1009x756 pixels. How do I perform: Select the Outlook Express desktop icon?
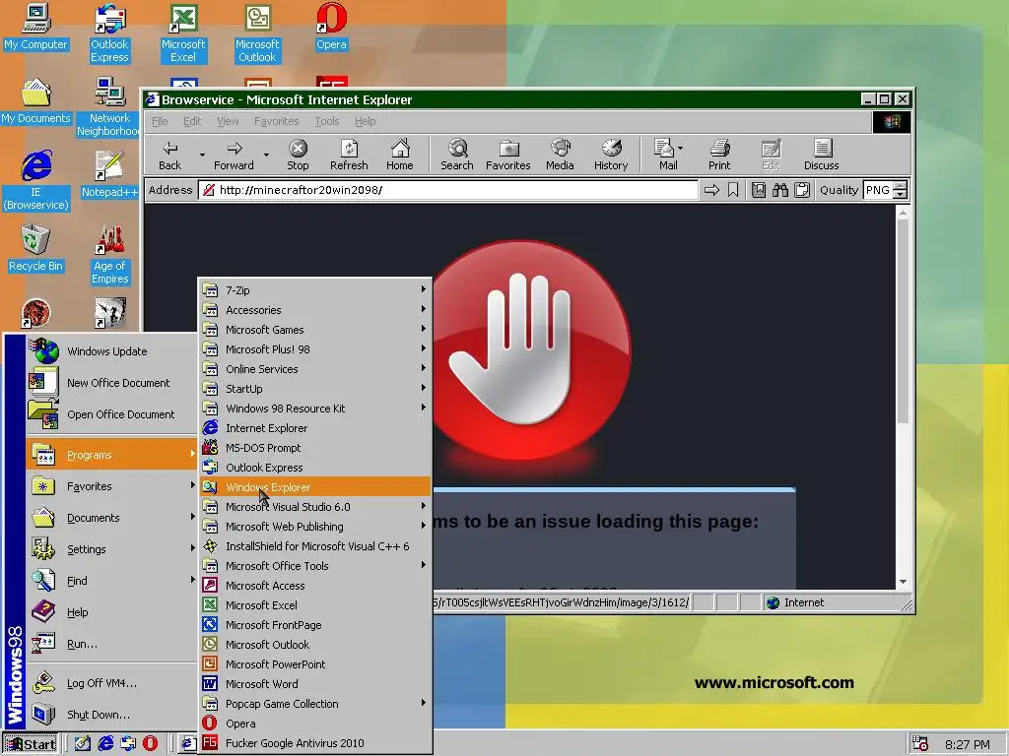(109, 33)
